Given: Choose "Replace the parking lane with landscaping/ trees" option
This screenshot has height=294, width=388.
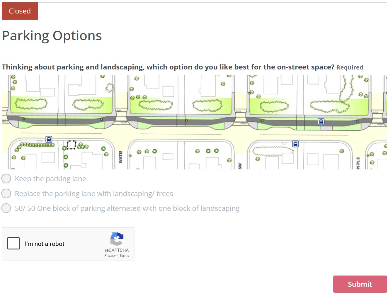Looking at the screenshot, I should (6, 193).
